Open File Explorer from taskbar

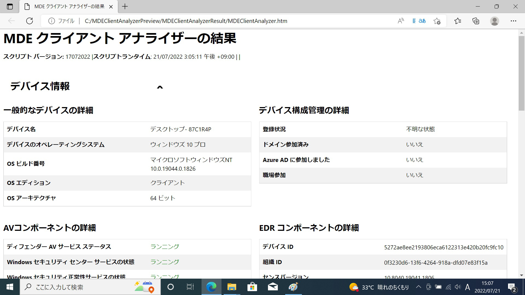coord(232,287)
